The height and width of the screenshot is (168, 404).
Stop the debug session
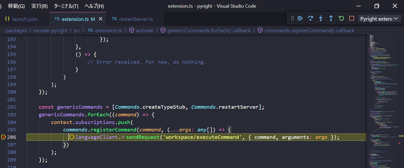[x=351, y=19]
